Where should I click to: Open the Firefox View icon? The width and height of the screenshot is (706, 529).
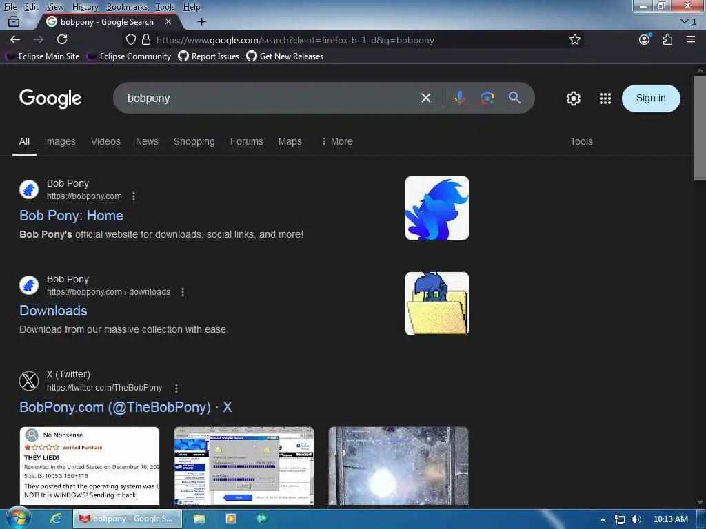14,21
